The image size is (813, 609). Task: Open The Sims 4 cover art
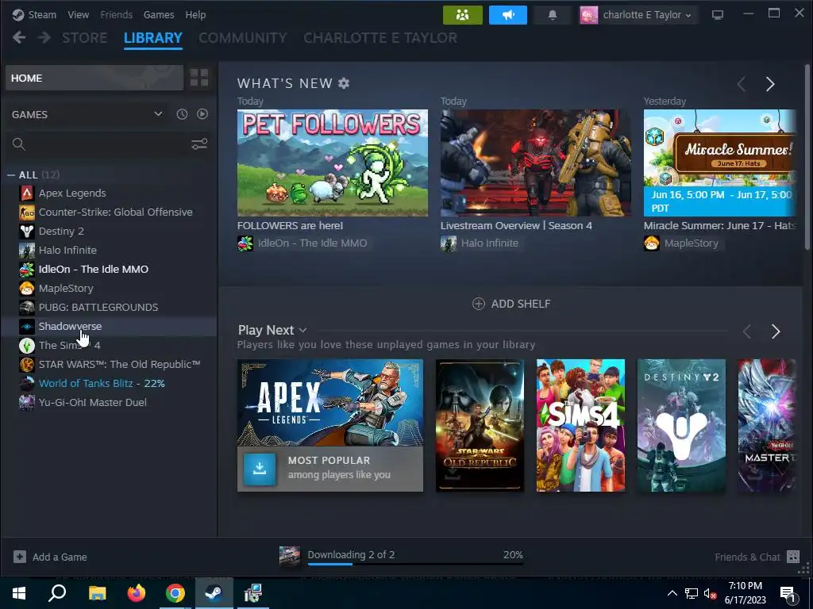click(x=580, y=425)
